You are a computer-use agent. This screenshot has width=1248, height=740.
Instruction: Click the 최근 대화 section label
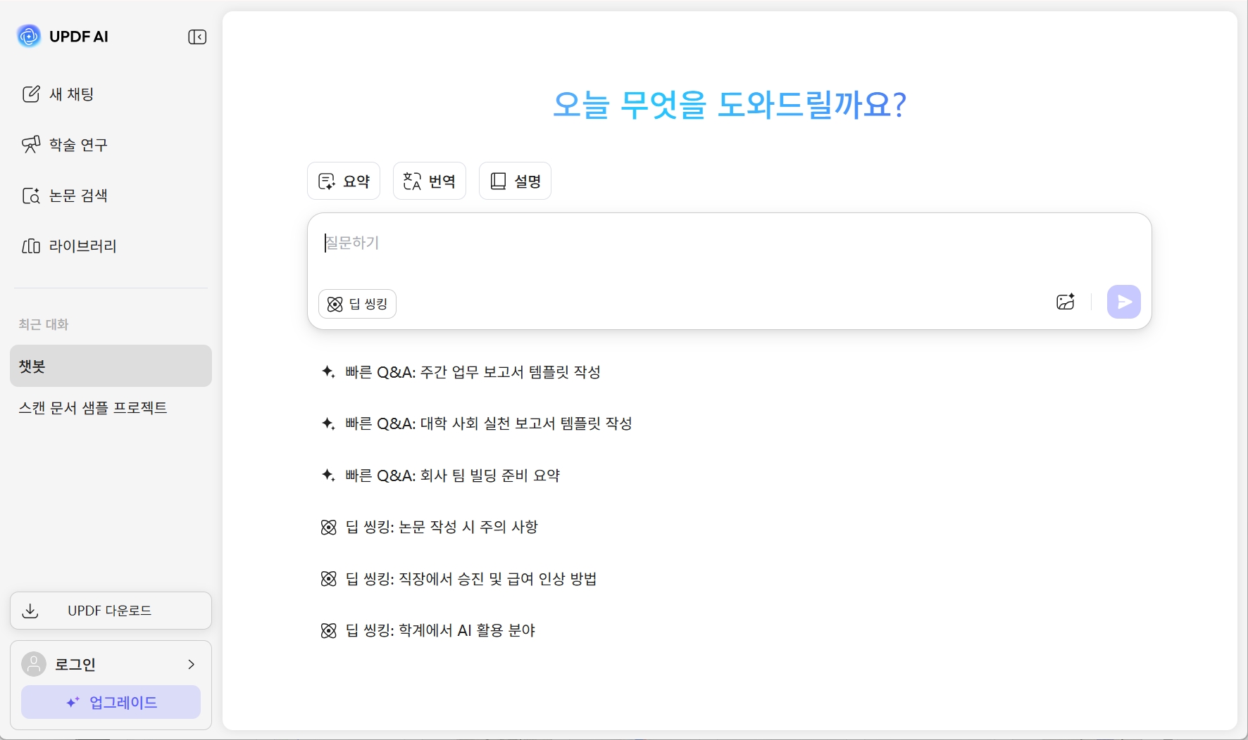44,324
